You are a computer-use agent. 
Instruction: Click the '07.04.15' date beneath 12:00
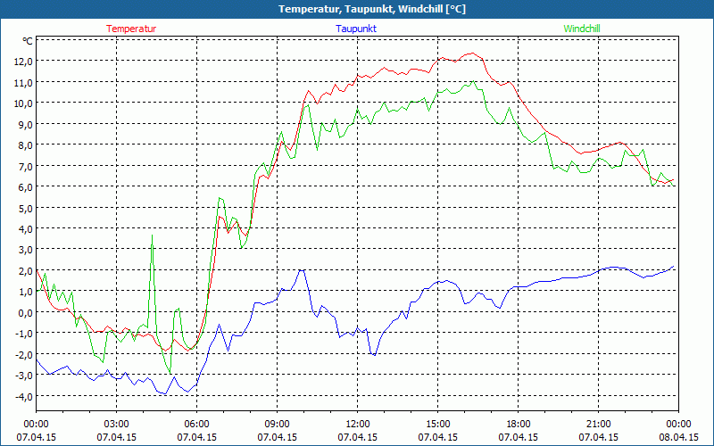point(358,437)
